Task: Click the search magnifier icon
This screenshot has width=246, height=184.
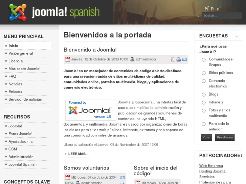Action: [x=197, y=15]
